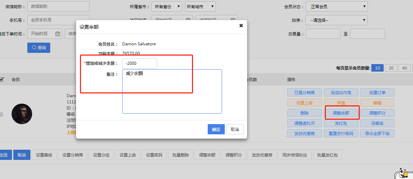Tick the checkbox beside the member row
The image size is (413, 179).
click(x=1, y=114)
